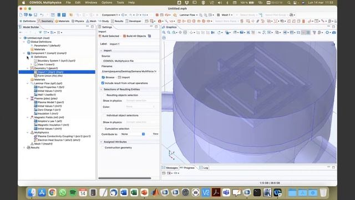Click the New file icon in toolbar
355x200 pixels.
click(21, 15)
